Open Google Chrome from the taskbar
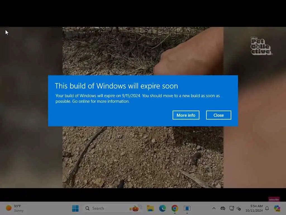This screenshot has height=215, width=286. pyautogui.click(x=175, y=208)
